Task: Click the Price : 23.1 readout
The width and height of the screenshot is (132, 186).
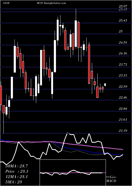Action: (17, 171)
